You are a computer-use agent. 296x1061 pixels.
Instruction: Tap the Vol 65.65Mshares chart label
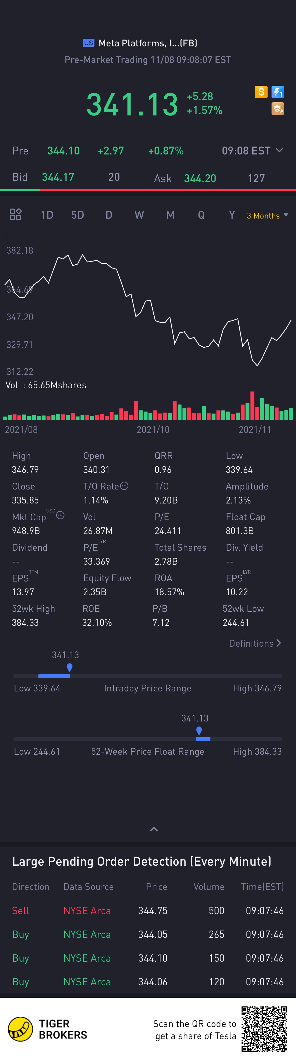pyautogui.click(x=46, y=385)
